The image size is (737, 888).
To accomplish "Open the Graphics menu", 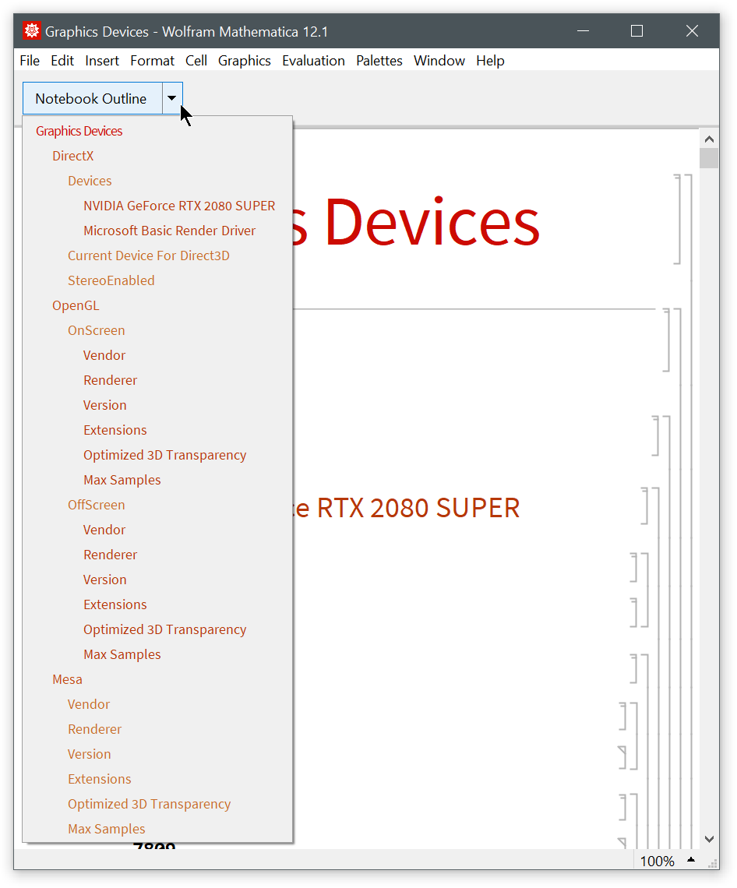I will tap(244, 61).
